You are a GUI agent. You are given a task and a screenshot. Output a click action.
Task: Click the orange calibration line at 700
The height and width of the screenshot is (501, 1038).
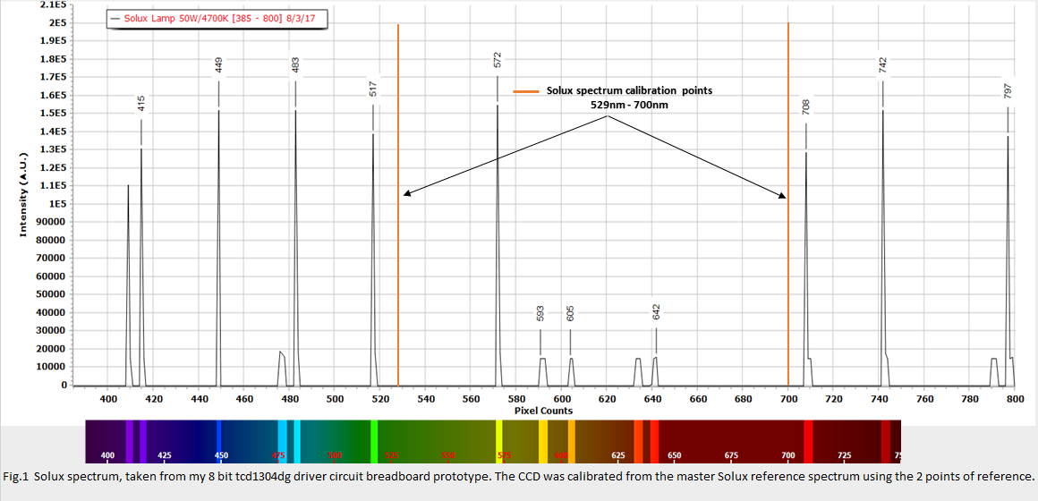(788, 204)
